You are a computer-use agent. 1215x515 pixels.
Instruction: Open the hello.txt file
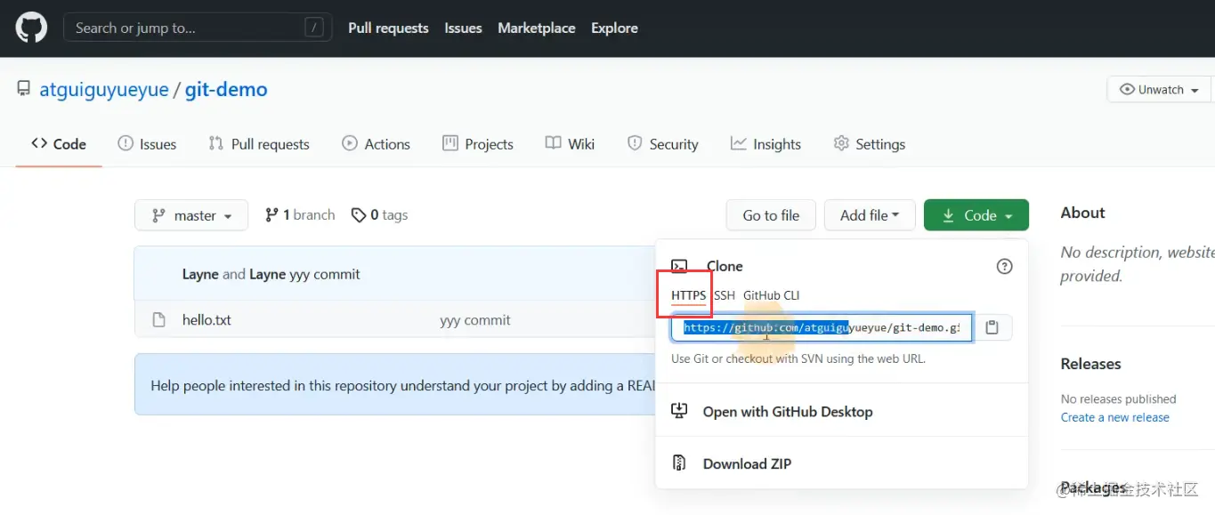tap(207, 320)
